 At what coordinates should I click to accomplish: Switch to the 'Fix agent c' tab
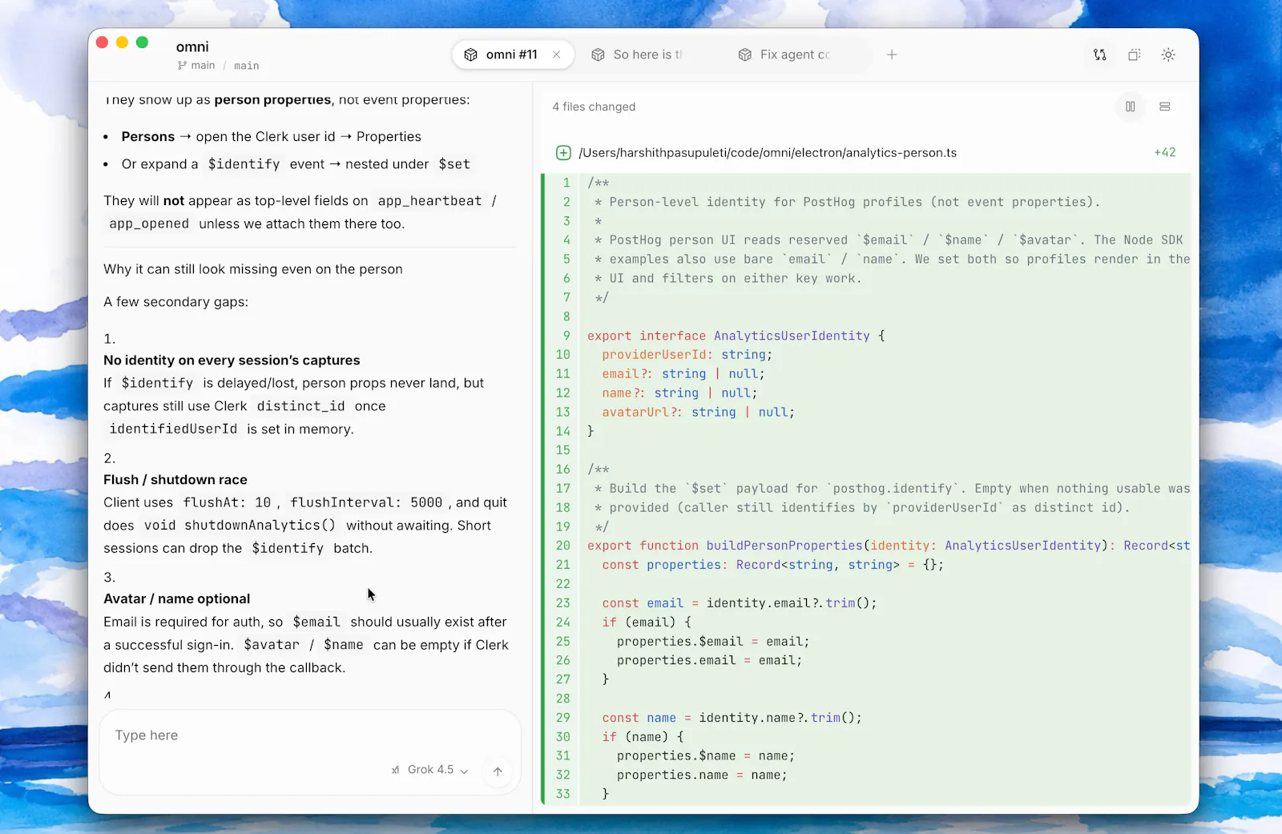[x=784, y=54]
